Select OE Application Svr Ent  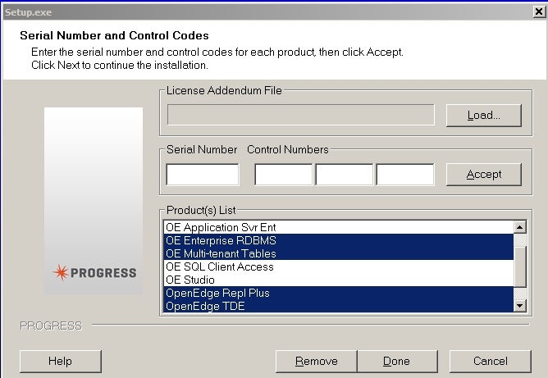point(339,227)
